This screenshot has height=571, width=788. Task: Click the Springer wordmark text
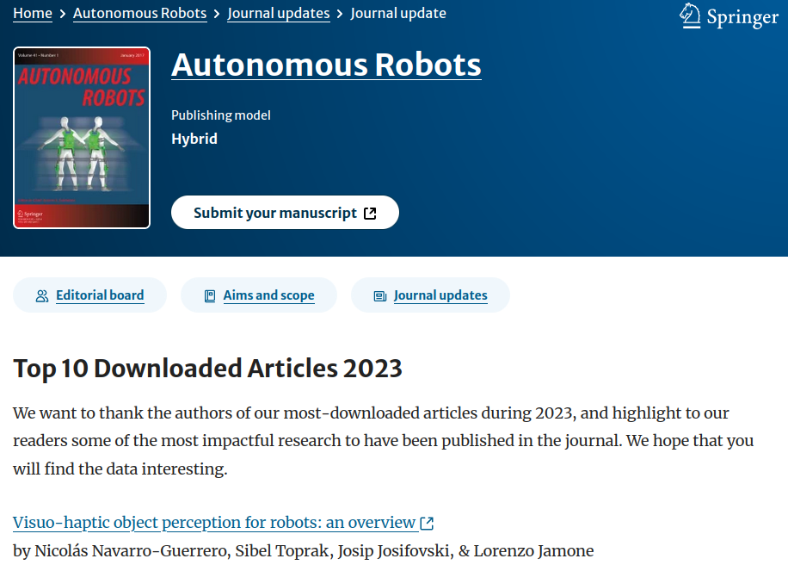coord(742,17)
